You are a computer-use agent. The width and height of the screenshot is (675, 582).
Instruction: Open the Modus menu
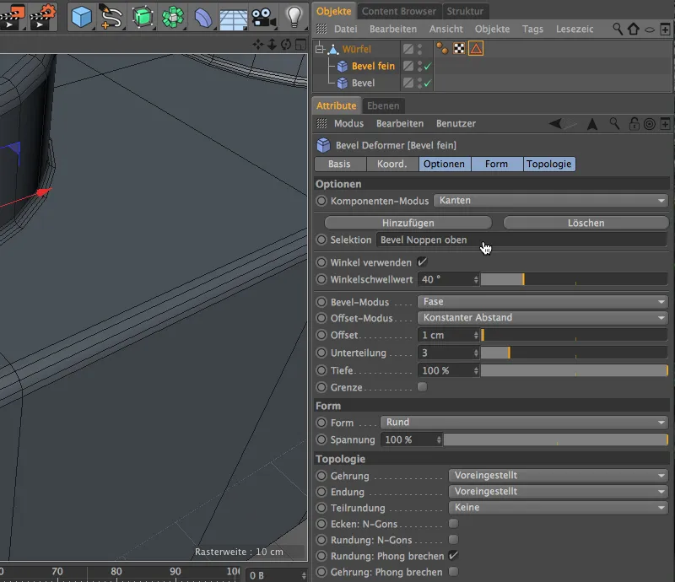(348, 123)
